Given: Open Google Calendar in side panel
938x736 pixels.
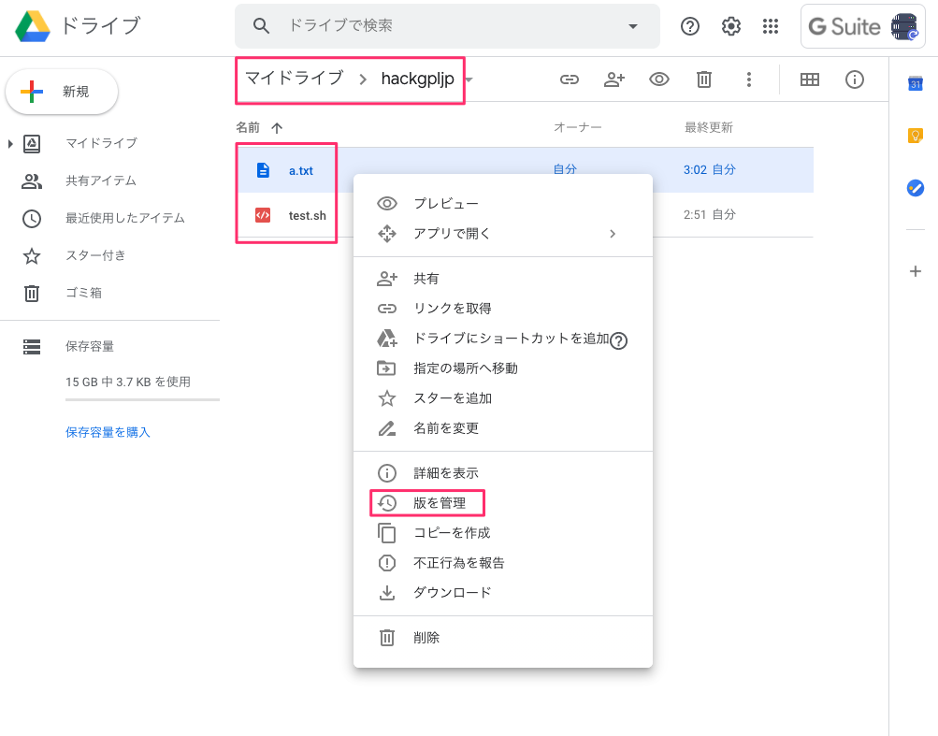Looking at the screenshot, I should pyautogui.click(x=916, y=84).
